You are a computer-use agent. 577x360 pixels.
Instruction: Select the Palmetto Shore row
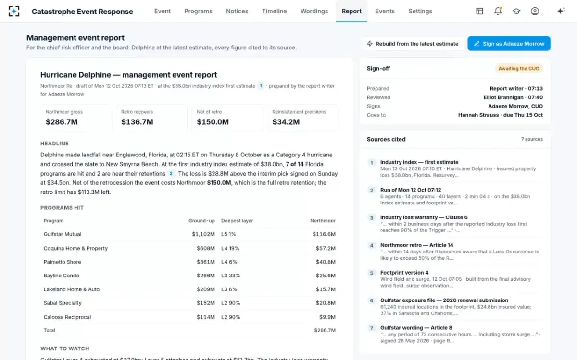pyautogui.click(x=189, y=262)
